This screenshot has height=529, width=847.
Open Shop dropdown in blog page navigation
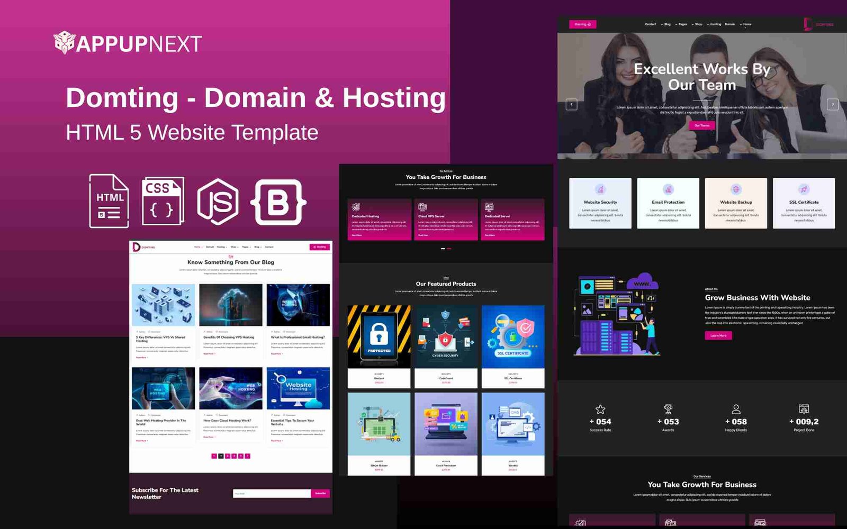point(234,247)
